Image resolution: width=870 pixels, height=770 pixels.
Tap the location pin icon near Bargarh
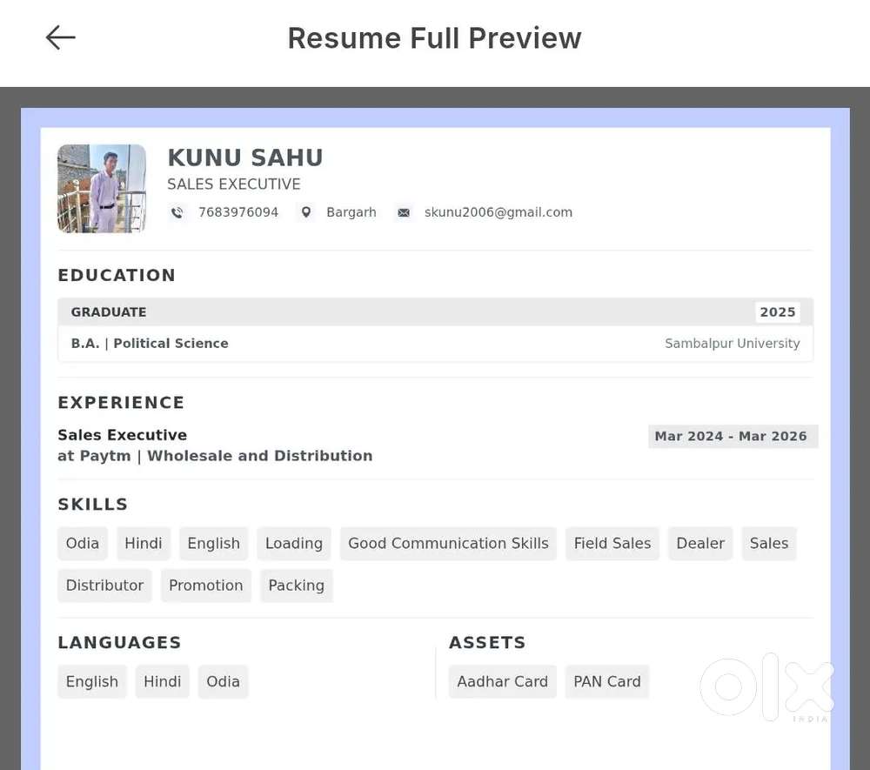tap(305, 212)
